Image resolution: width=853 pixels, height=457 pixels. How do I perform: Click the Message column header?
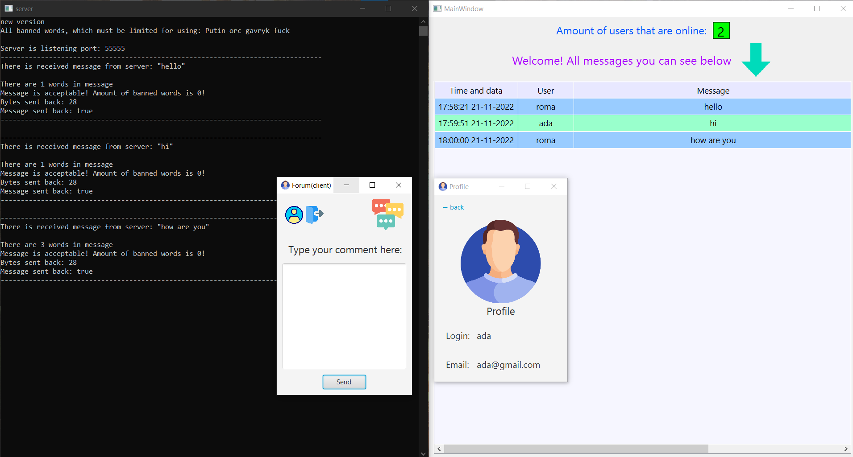(712, 91)
